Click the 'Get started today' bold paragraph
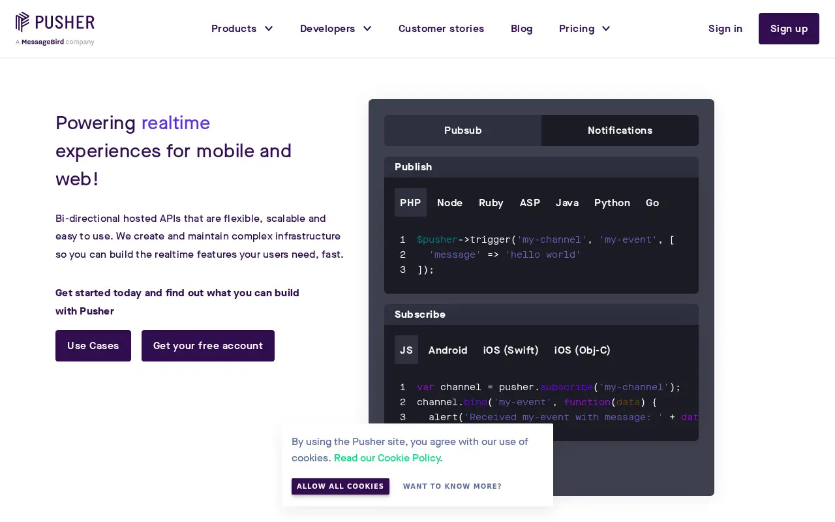The image size is (835, 522). pyautogui.click(x=177, y=301)
